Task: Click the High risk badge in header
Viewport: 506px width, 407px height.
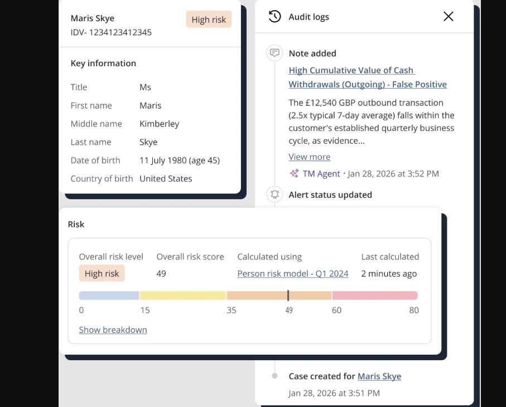Action: click(209, 19)
